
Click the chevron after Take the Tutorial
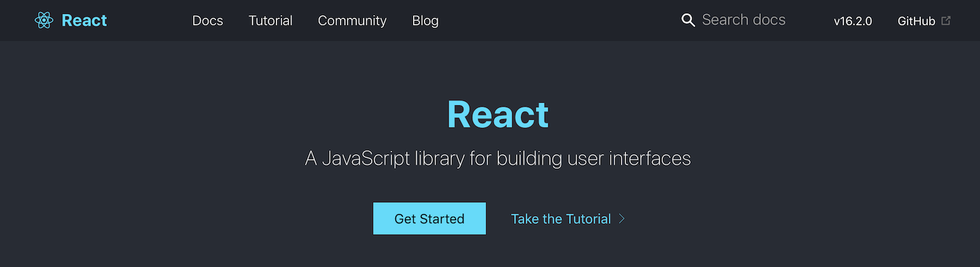point(622,219)
